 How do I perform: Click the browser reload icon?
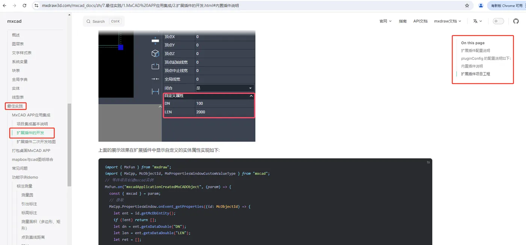coord(24,6)
